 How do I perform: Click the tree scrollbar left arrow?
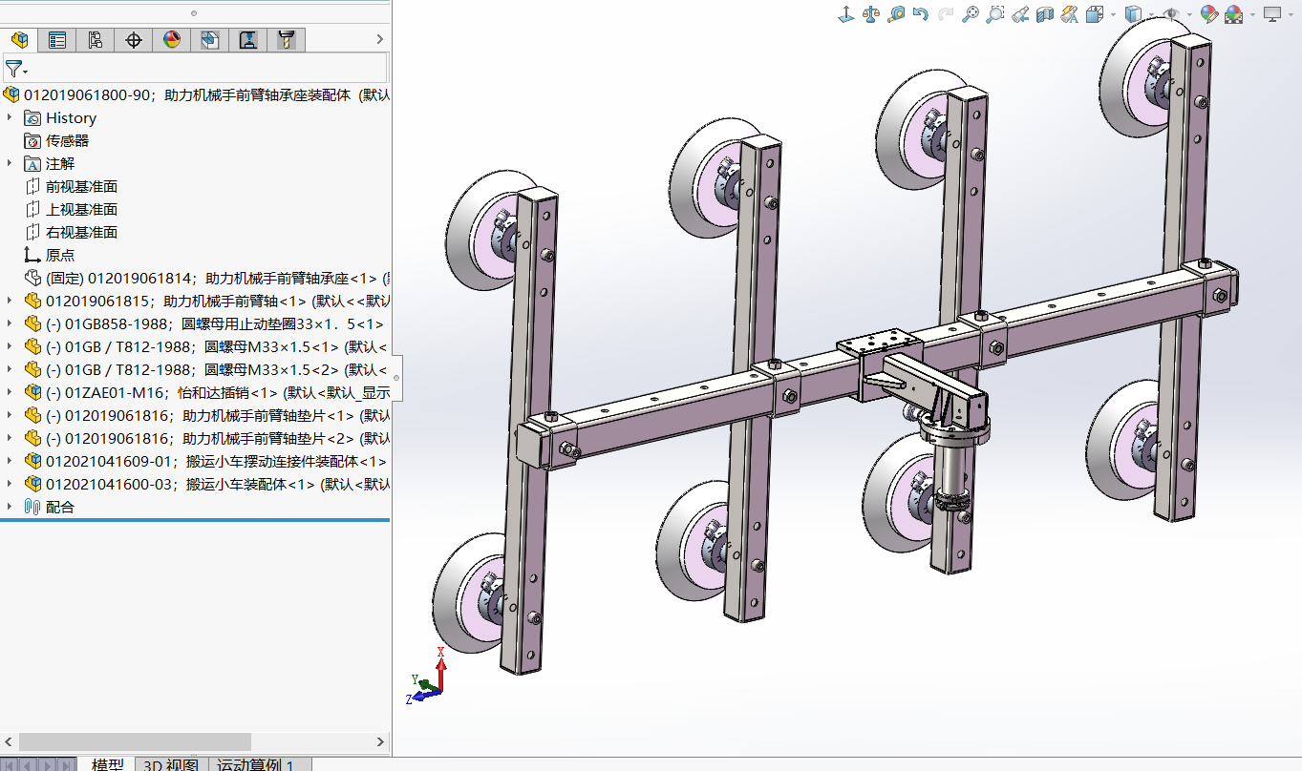pos(10,741)
